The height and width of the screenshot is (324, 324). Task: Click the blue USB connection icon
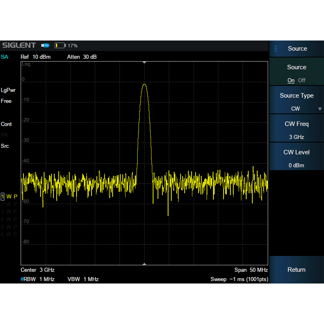(45, 45)
